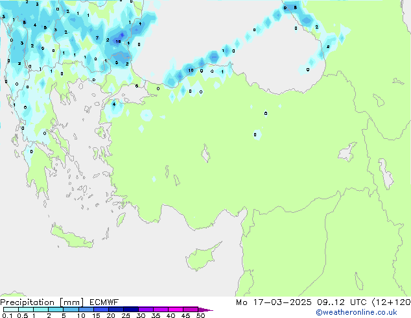Image resolution: width=411 pixels, height=318 pixels.
Task: Select the 0.5–1 mm legend color box
Action: [x=26, y=310]
